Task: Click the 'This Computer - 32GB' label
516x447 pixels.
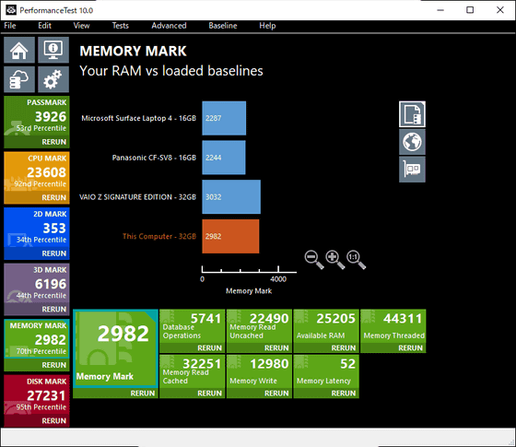Action: 159,236
